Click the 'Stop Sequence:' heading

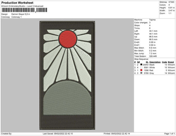tap(141, 59)
